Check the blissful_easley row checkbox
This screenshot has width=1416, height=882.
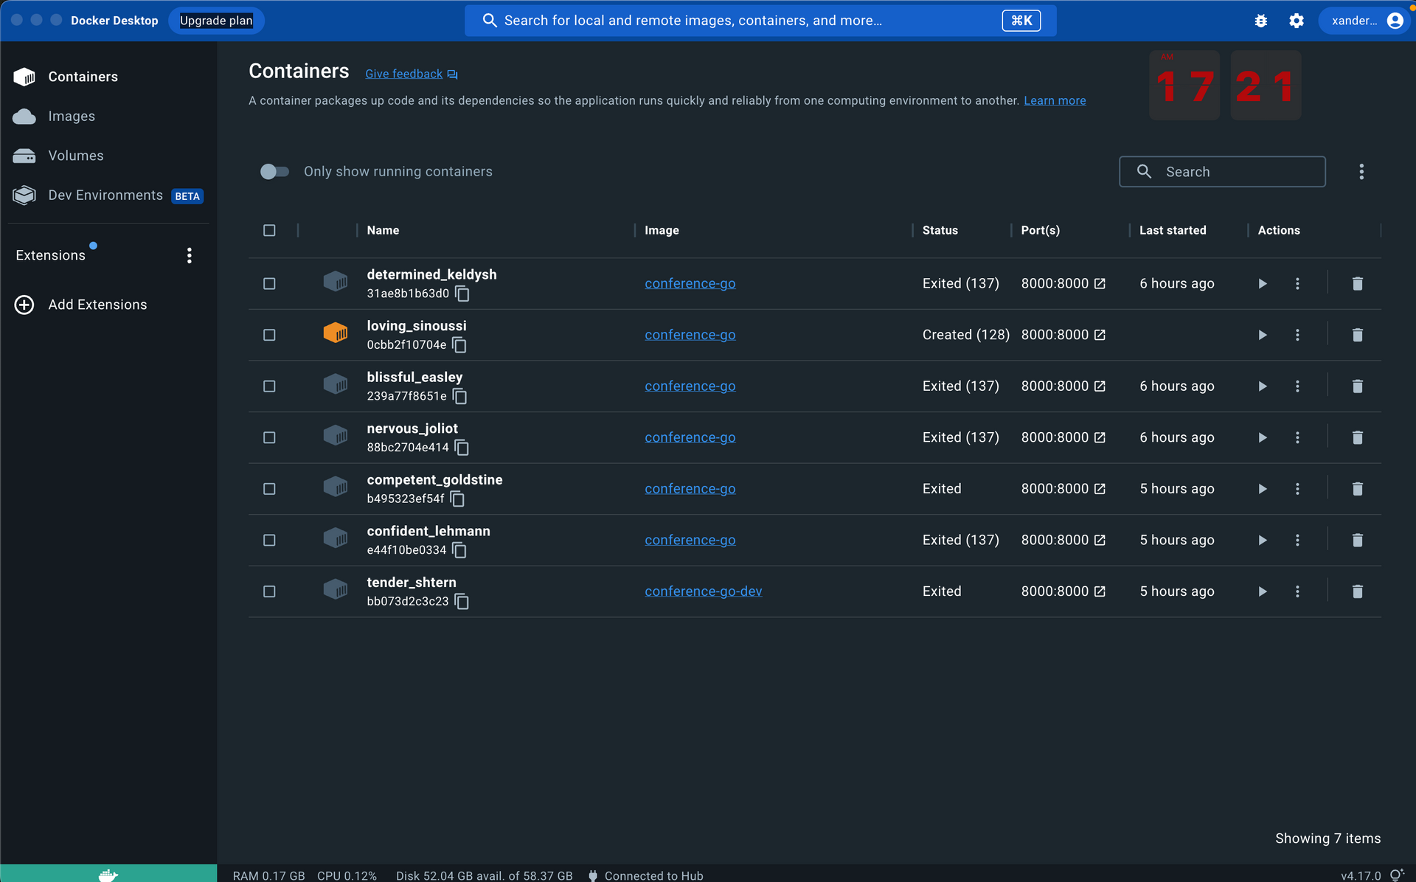click(x=269, y=386)
